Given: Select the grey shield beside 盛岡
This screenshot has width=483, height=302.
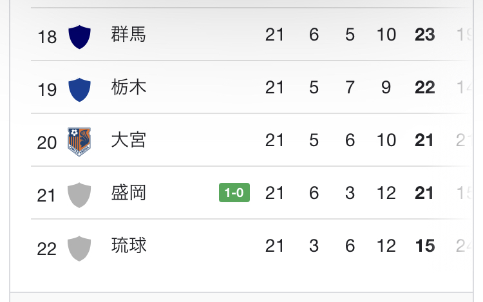Looking at the screenshot, I should click(x=79, y=194).
